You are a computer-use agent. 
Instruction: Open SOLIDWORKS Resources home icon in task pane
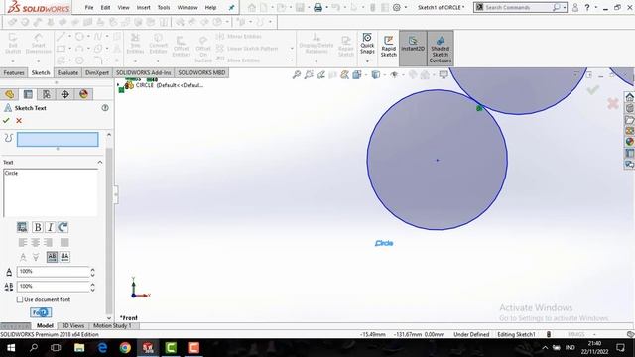pos(629,97)
